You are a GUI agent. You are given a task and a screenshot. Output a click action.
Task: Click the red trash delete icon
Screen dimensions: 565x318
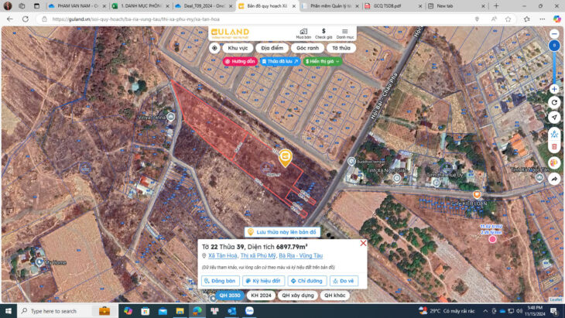coord(554,145)
